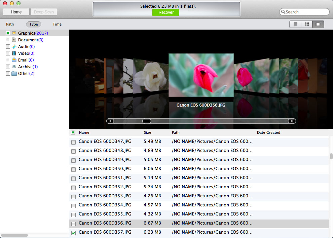333x238 pixels.
Task: Click the cover flow left arrow
Action: (110, 121)
